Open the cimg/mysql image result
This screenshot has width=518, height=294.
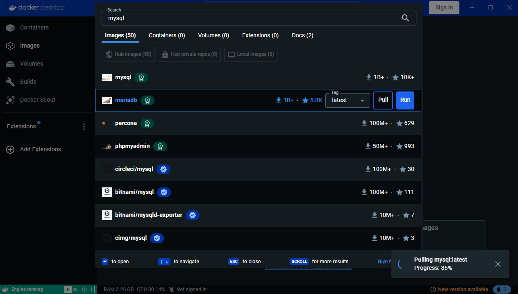(x=258, y=238)
